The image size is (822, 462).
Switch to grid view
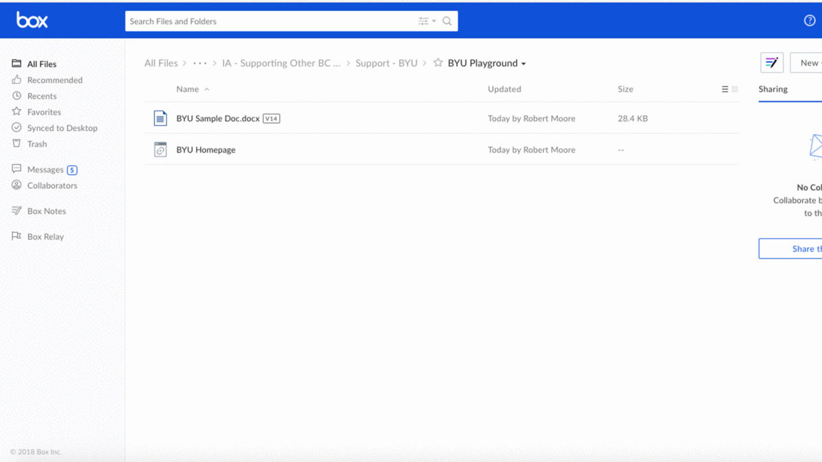click(735, 89)
